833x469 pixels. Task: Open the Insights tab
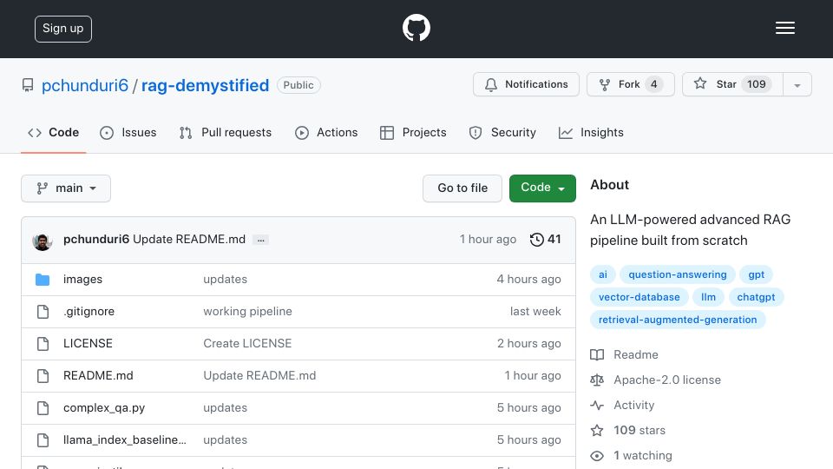pos(591,132)
